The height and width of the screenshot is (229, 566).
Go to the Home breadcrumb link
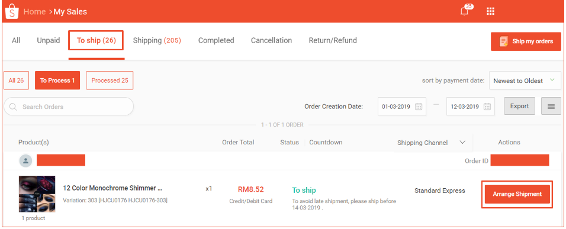point(34,12)
